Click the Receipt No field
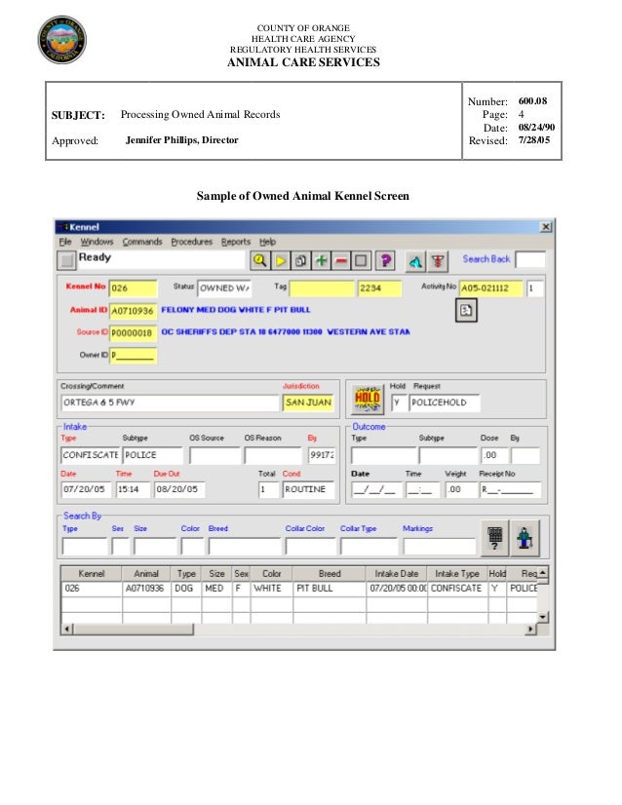Screen dimensions: 622x805 click(511, 489)
